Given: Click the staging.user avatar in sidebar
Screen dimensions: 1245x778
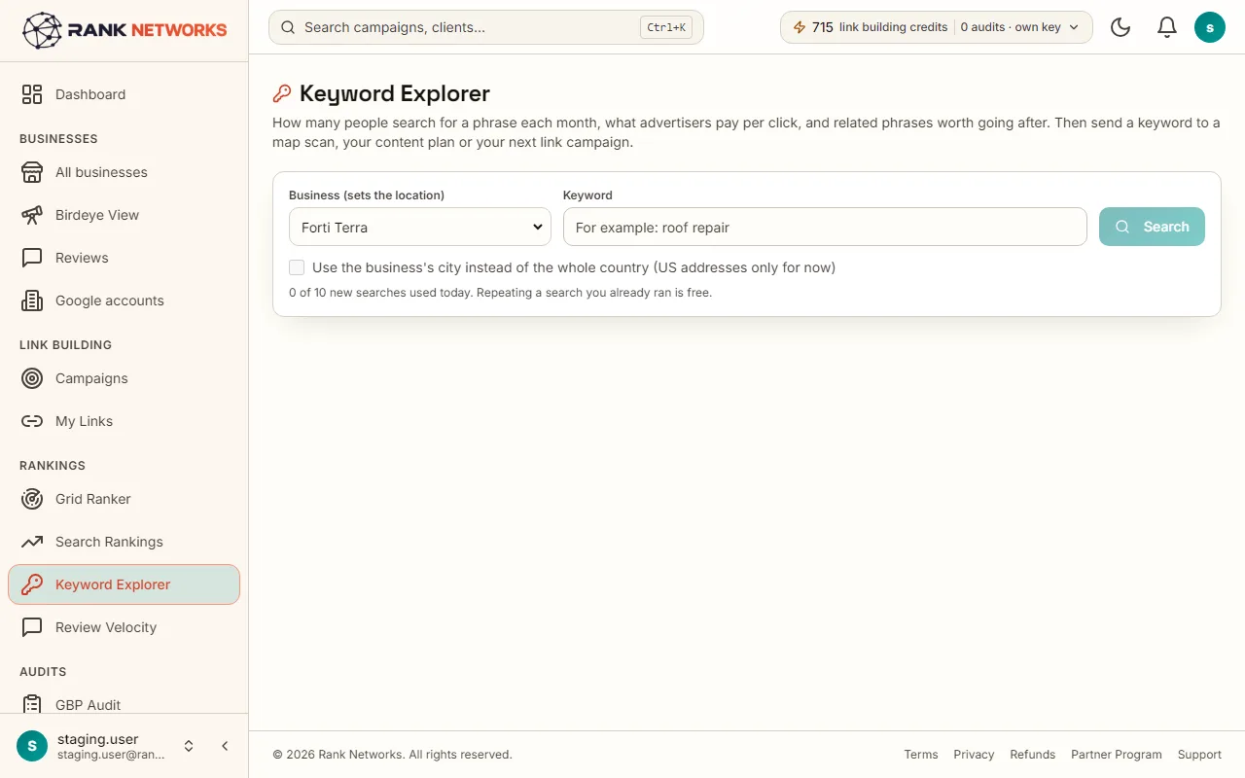Looking at the screenshot, I should (x=32, y=746).
